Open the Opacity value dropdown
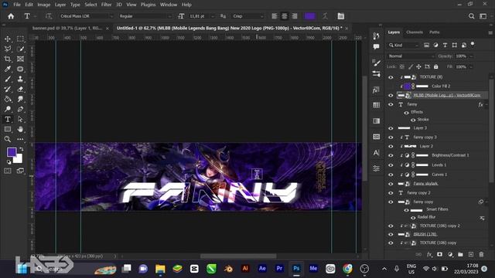This screenshot has height=278, width=495. [x=471, y=56]
